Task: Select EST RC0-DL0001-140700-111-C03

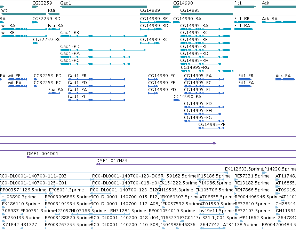Action: click(33, 176)
